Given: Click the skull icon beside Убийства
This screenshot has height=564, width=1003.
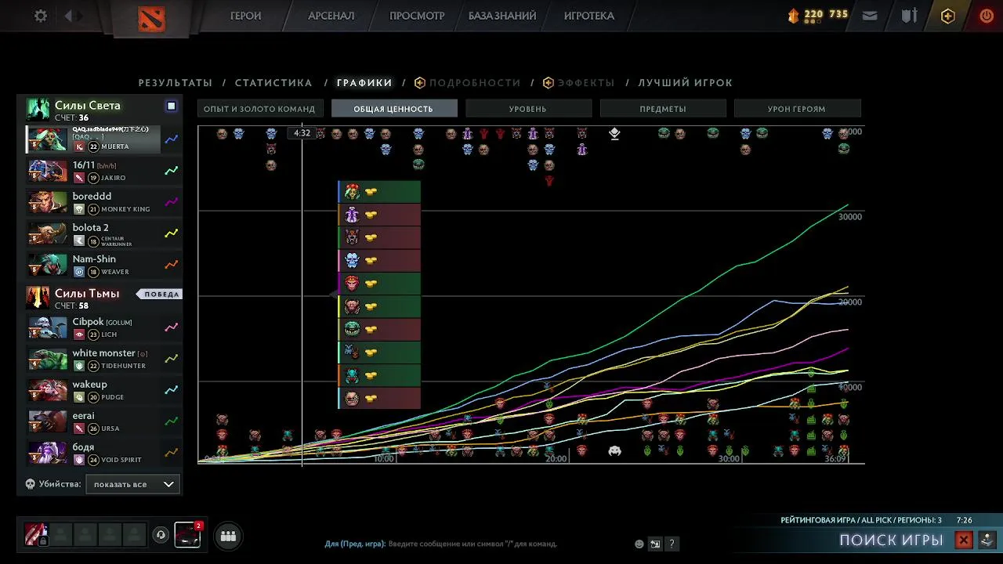Looking at the screenshot, I should pyautogui.click(x=31, y=484).
